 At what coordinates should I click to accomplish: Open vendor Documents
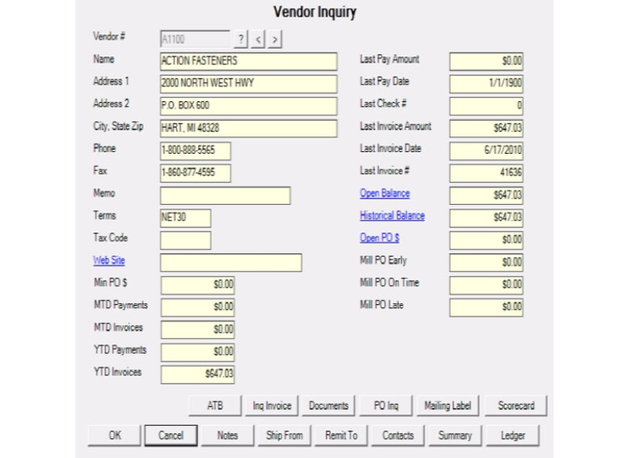coord(328,405)
